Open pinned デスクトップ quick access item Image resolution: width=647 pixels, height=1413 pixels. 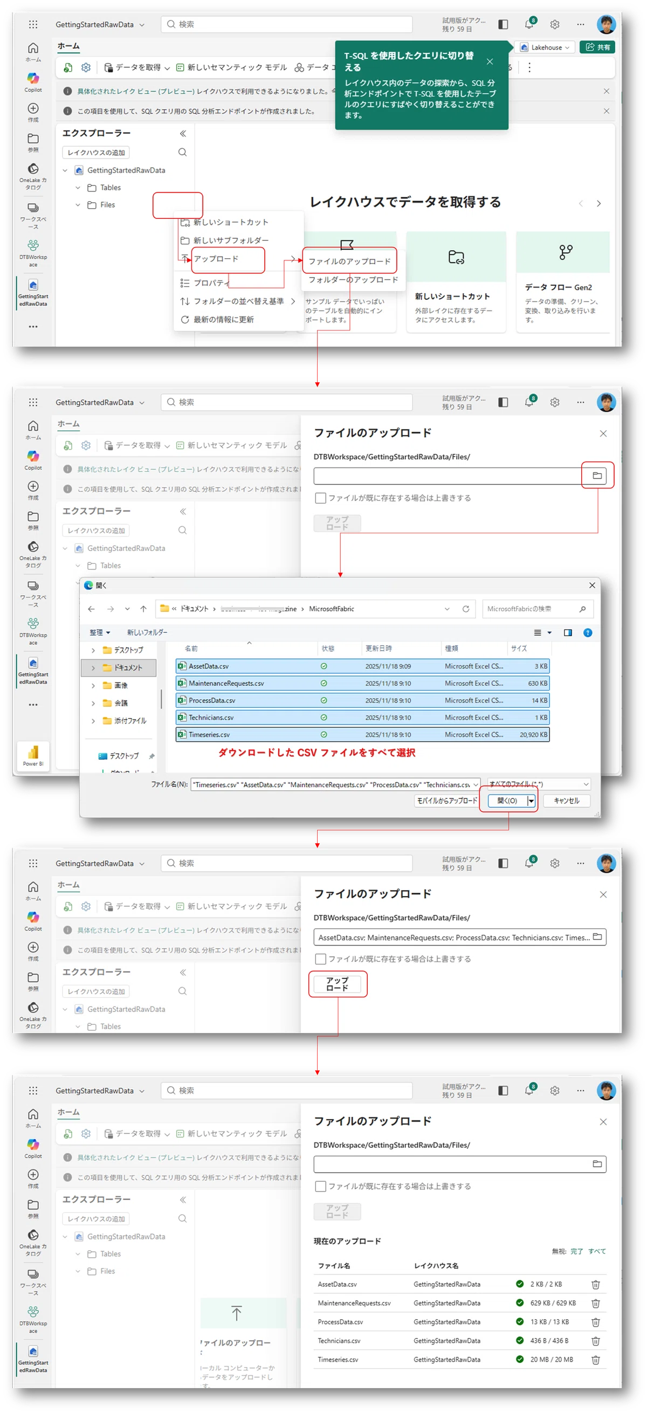point(123,756)
